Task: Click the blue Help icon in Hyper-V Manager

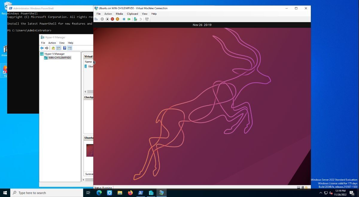Action: tap(65, 48)
